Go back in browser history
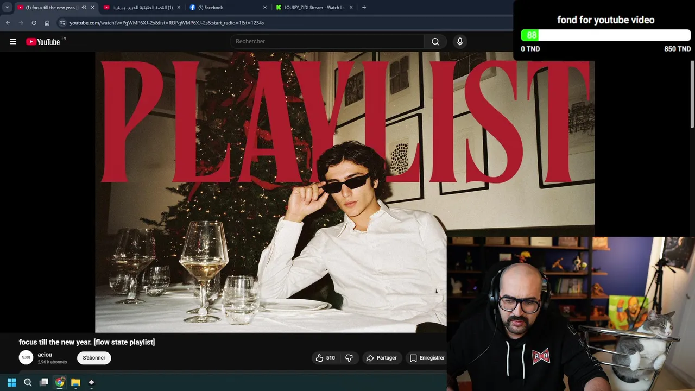Screen dimensions: 695x391 coord(8,23)
